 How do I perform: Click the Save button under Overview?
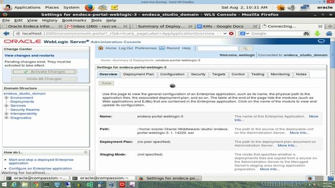pos(106,83)
